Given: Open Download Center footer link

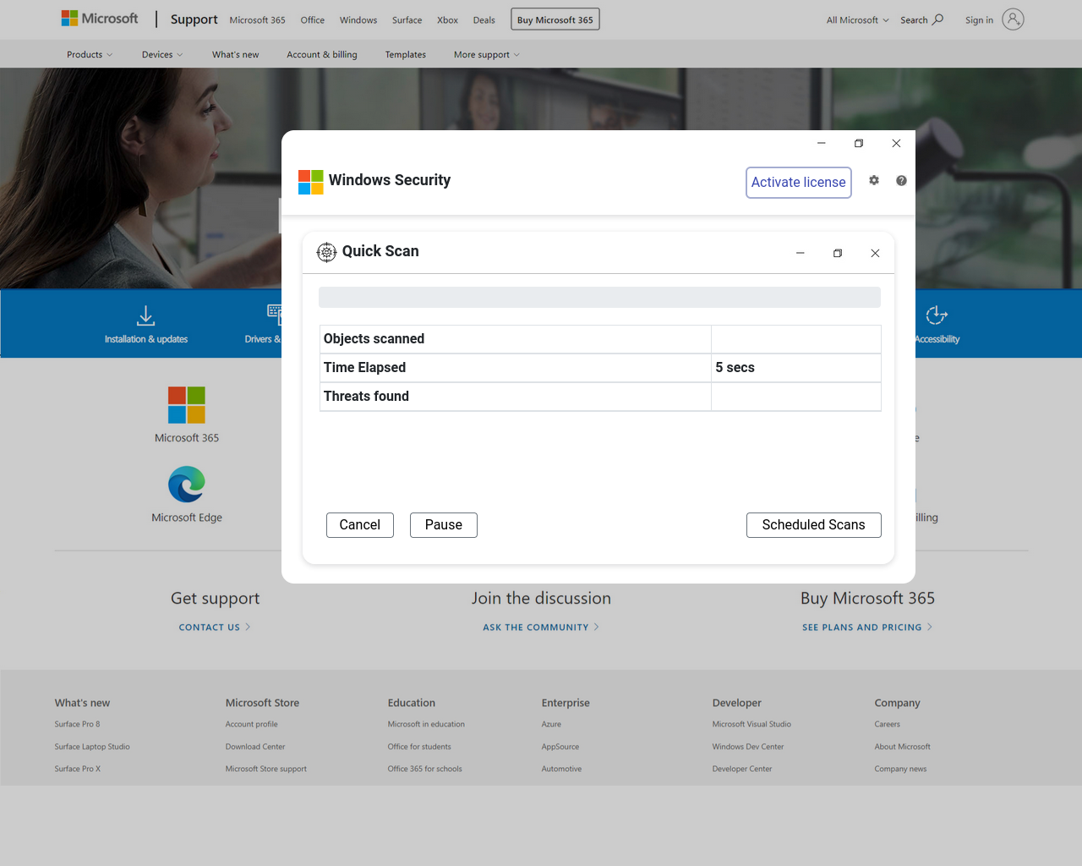Looking at the screenshot, I should tap(255, 747).
